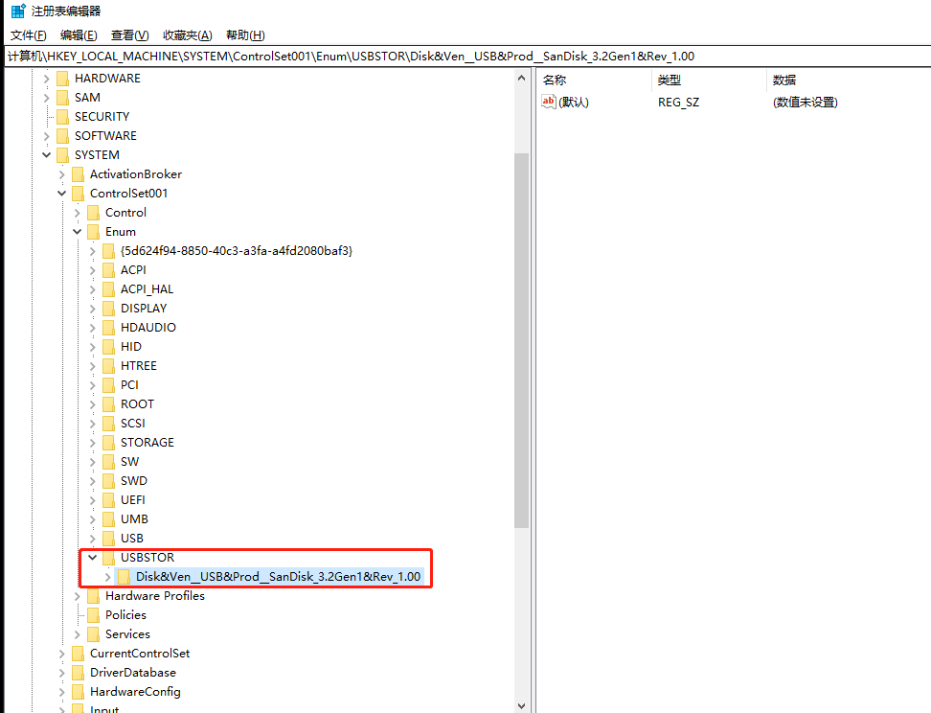The width and height of the screenshot is (931, 713).
Task: Click the Registry Editor title bar icon
Action: click(x=15, y=11)
